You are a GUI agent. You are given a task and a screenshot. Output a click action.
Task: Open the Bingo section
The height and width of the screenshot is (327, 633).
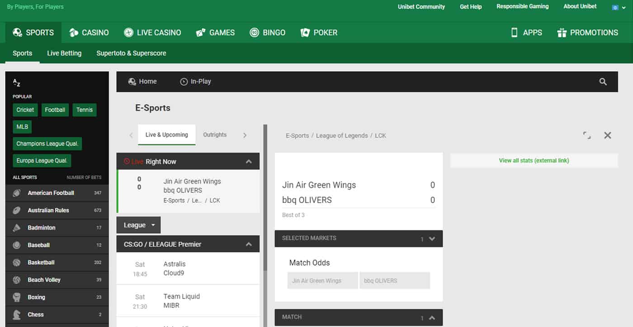(x=268, y=32)
